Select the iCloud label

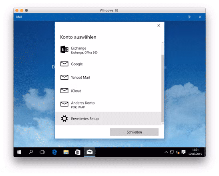(x=76, y=91)
